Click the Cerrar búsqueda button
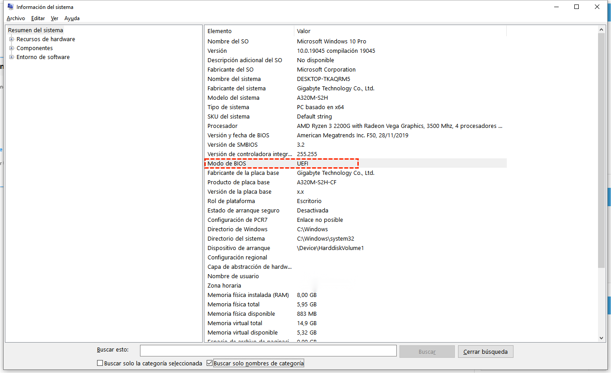The width and height of the screenshot is (611, 373). pyautogui.click(x=485, y=352)
